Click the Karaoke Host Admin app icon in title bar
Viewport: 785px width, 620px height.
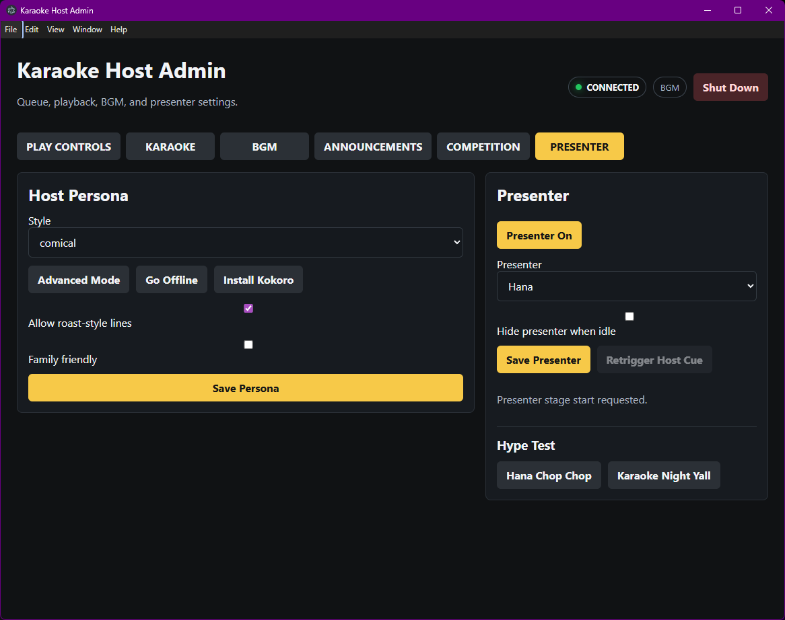point(11,10)
